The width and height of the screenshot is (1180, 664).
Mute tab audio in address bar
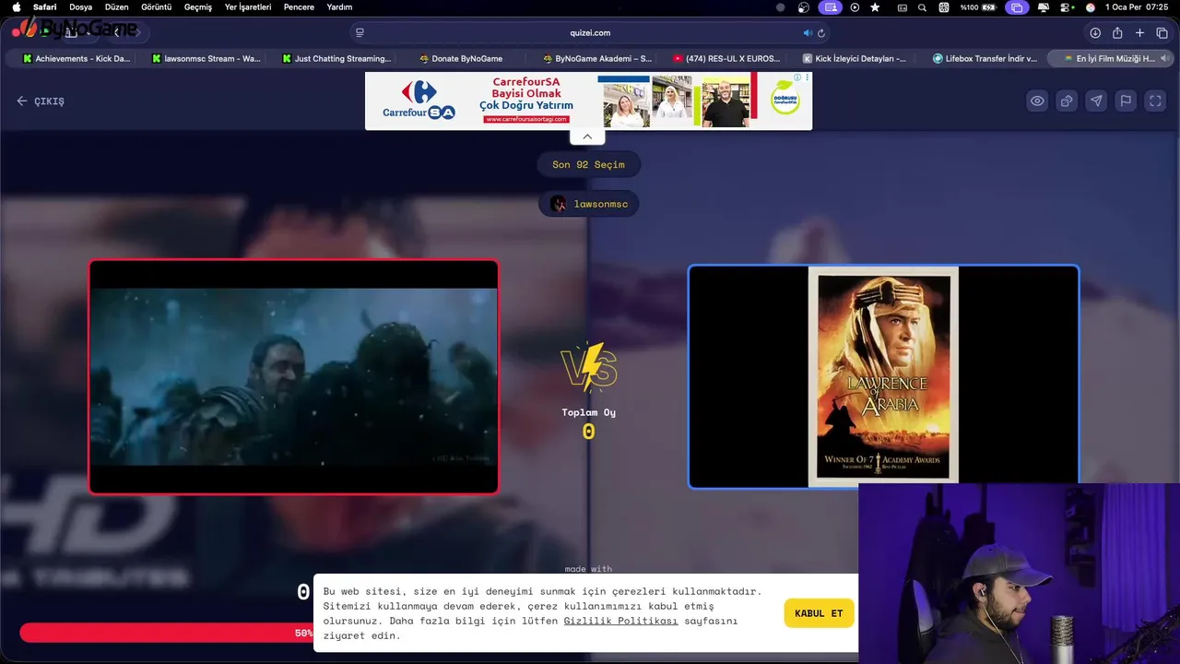[808, 32]
